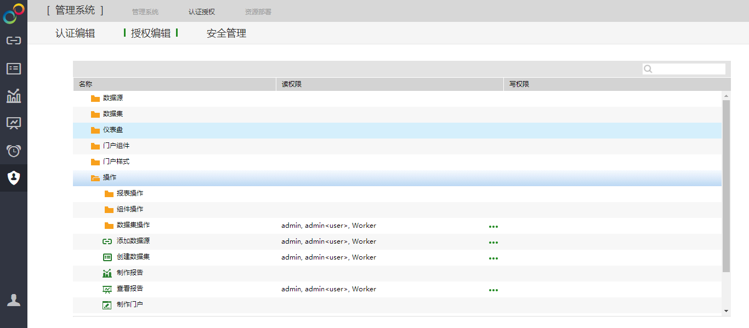Image resolution: width=749 pixels, height=328 pixels.
Task: Open the chart report icon in sidebar
Action: (14, 96)
